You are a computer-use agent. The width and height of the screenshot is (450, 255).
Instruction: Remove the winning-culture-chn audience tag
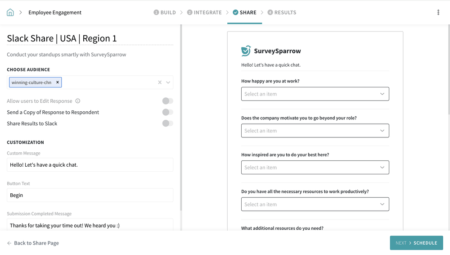coord(57,82)
